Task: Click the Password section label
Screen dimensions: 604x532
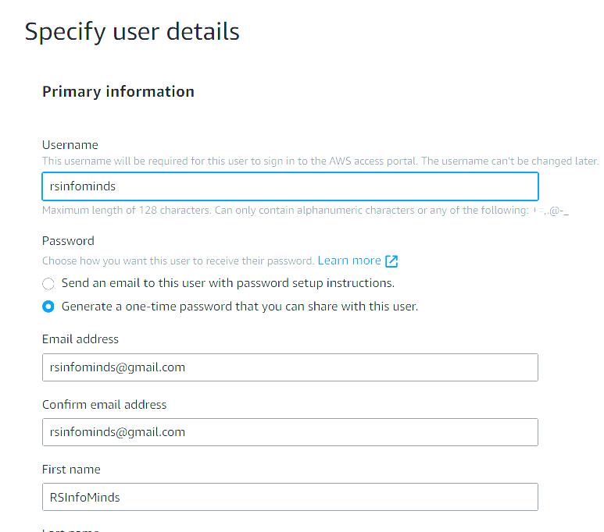Action: pyautogui.click(x=68, y=241)
